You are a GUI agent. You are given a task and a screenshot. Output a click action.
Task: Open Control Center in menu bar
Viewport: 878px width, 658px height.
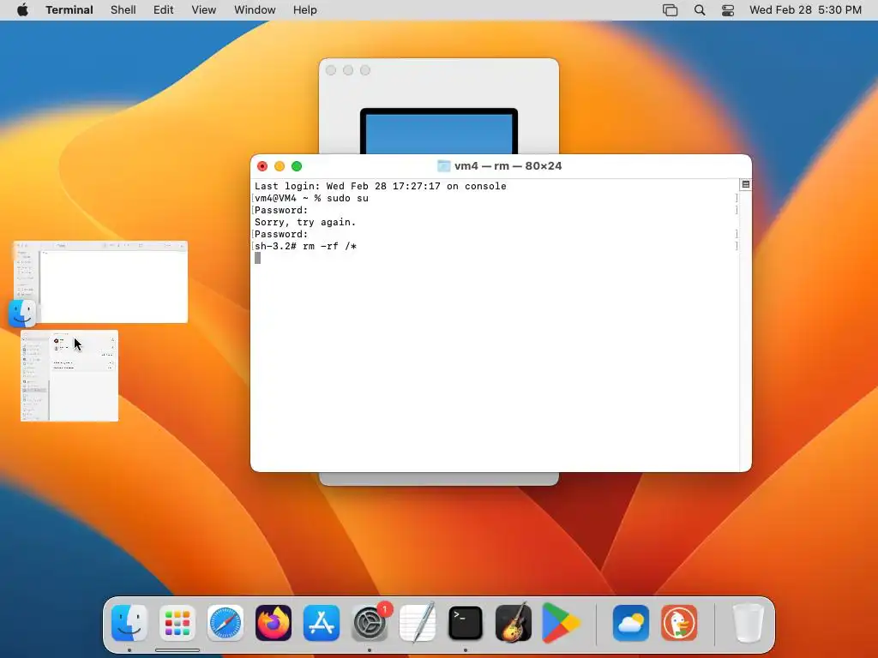[728, 10]
